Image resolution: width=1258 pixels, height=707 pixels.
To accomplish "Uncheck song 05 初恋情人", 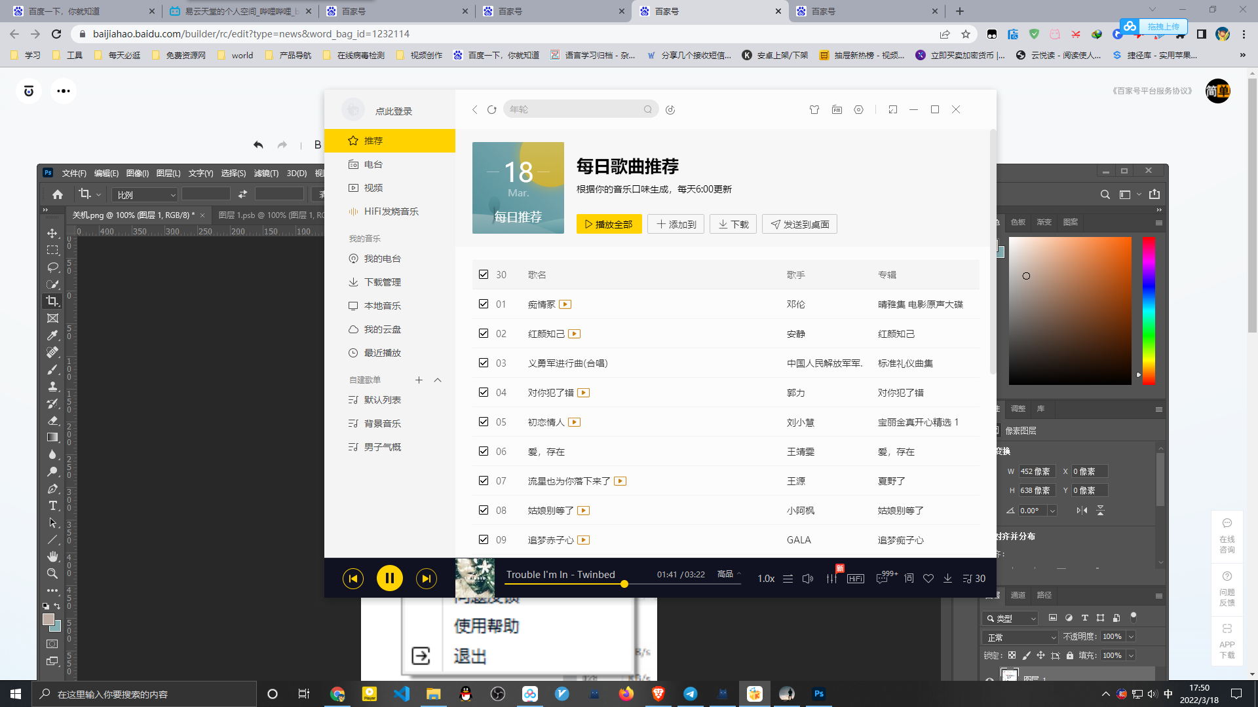I will (x=484, y=422).
